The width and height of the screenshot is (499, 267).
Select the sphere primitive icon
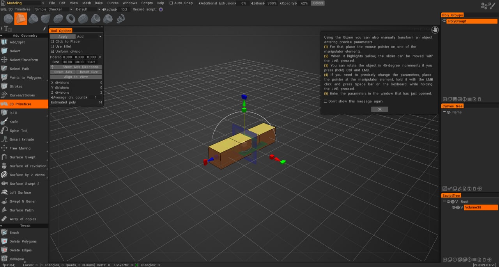pos(8,18)
